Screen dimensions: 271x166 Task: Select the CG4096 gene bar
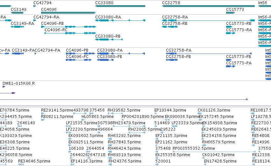click(68, 13)
